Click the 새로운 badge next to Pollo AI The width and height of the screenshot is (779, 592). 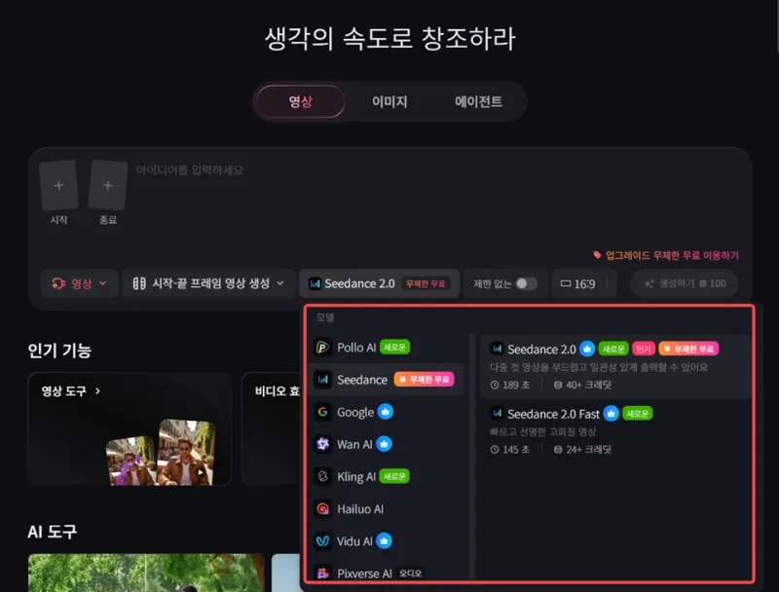pos(395,347)
